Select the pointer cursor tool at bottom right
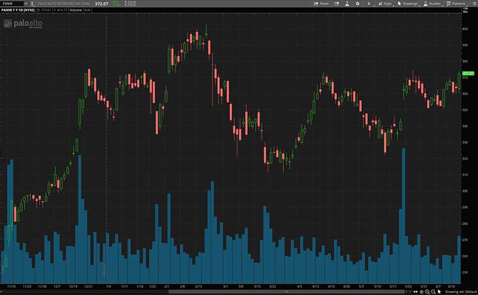Screen dimensions: 478x295 tap(440, 292)
